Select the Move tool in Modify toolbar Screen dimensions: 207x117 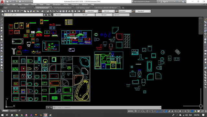click(205, 34)
